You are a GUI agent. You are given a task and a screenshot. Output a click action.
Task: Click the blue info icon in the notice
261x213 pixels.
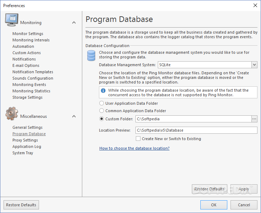(x=103, y=91)
